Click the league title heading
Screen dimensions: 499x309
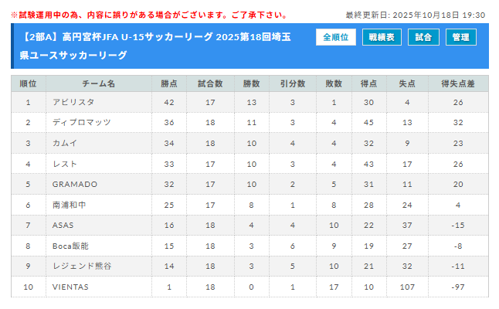coord(164,46)
